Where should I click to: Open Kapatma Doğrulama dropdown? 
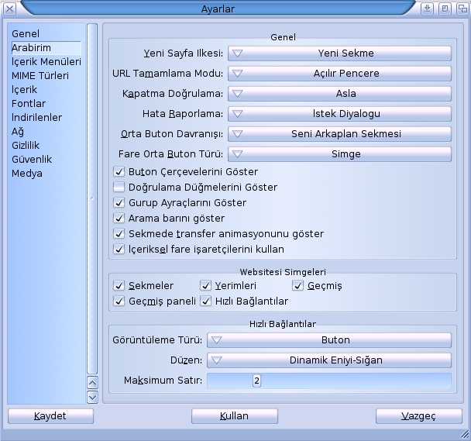click(x=339, y=94)
